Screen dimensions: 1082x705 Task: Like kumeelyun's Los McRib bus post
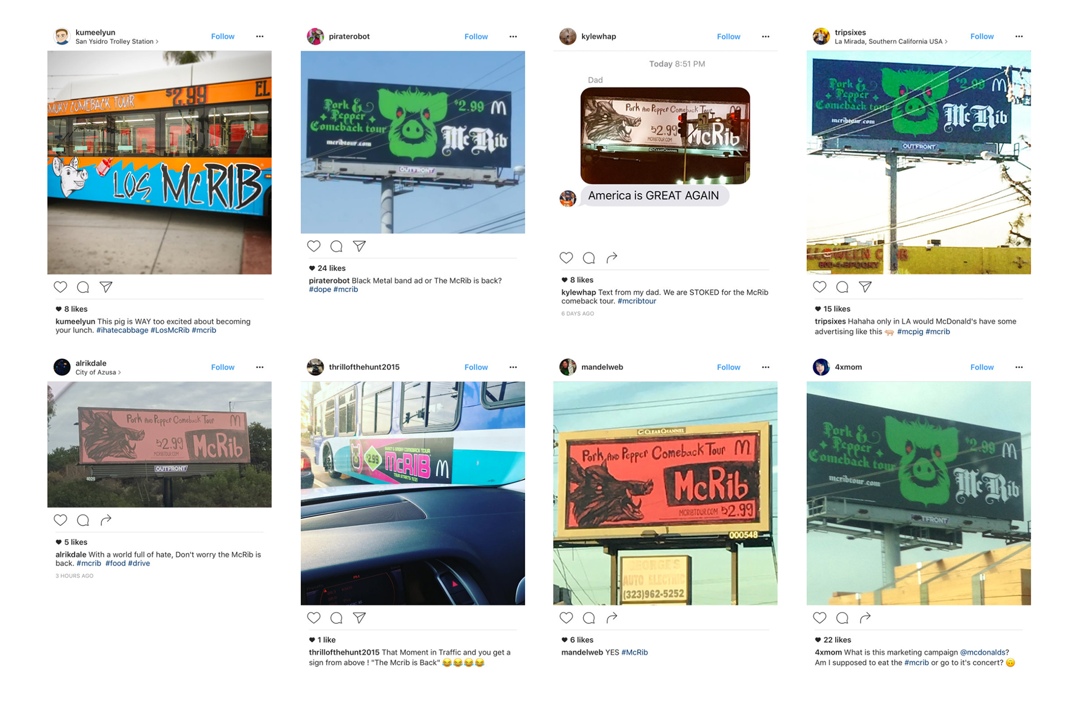[60, 287]
